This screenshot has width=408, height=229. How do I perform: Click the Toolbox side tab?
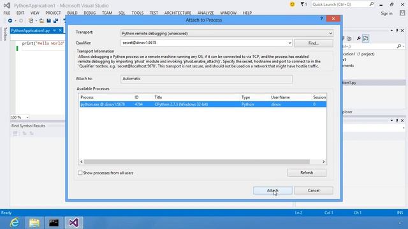pyautogui.click(x=5, y=34)
